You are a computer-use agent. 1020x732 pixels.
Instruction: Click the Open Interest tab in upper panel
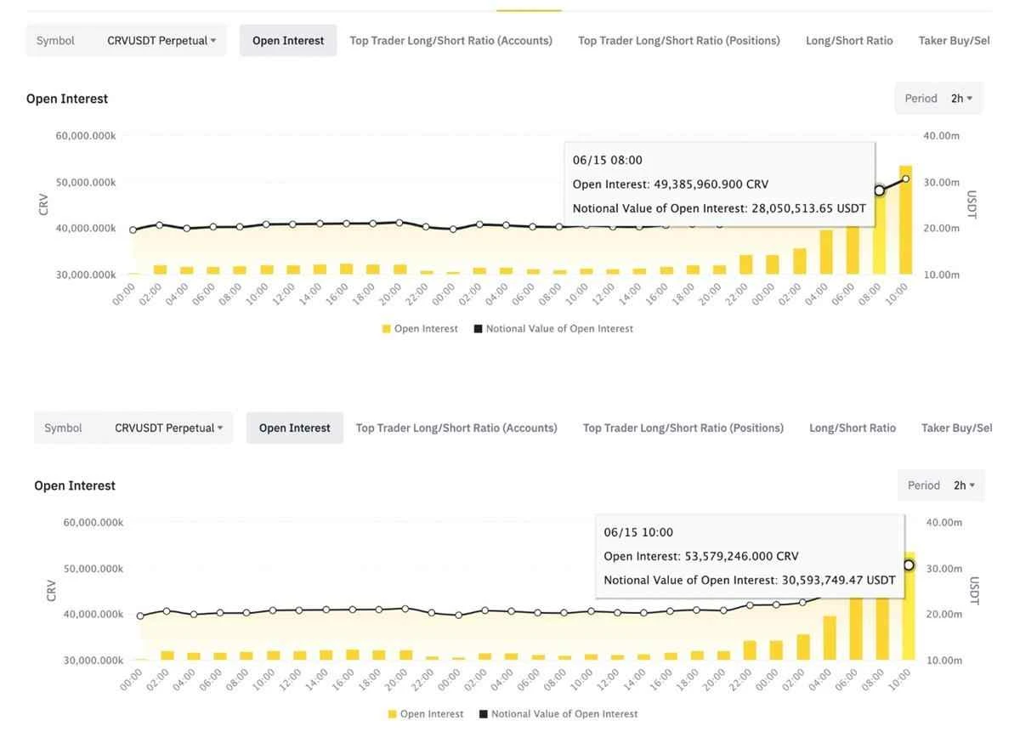(288, 41)
